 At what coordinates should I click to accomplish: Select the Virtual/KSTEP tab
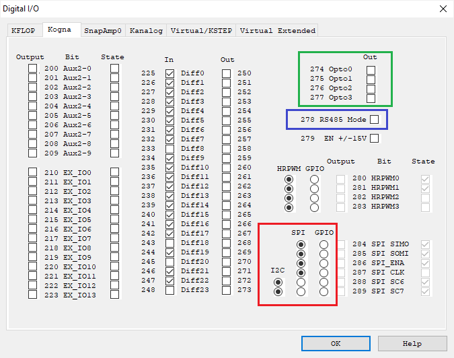pyautogui.click(x=201, y=30)
